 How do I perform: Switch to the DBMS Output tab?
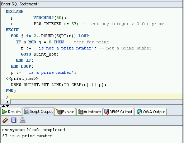pyautogui.click(x=118, y=112)
